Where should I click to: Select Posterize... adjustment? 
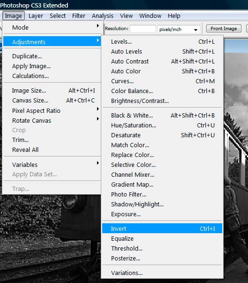point(162,258)
